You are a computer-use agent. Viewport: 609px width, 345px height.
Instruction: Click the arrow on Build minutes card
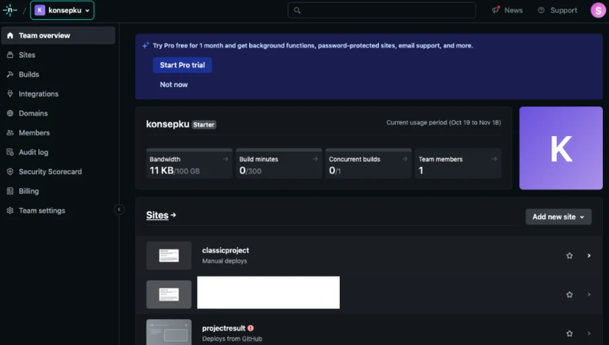(315, 159)
